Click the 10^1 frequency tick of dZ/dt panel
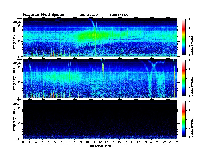211x163 pixels. [x=18, y=108]
